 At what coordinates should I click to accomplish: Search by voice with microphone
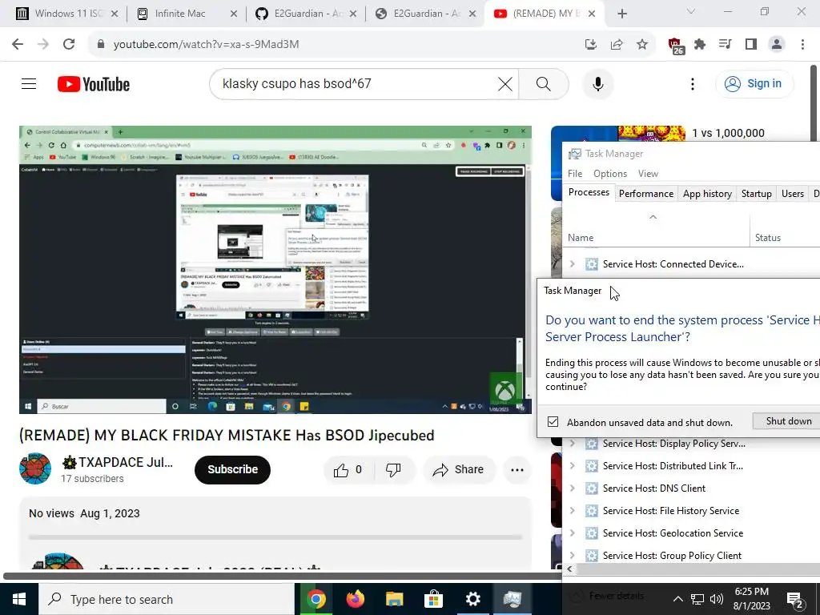tap(597, 83)
